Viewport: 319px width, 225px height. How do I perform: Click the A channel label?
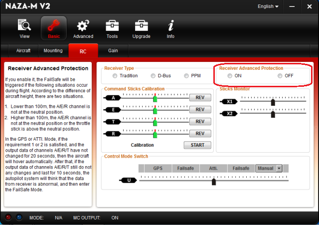click(x=113, y=98)
